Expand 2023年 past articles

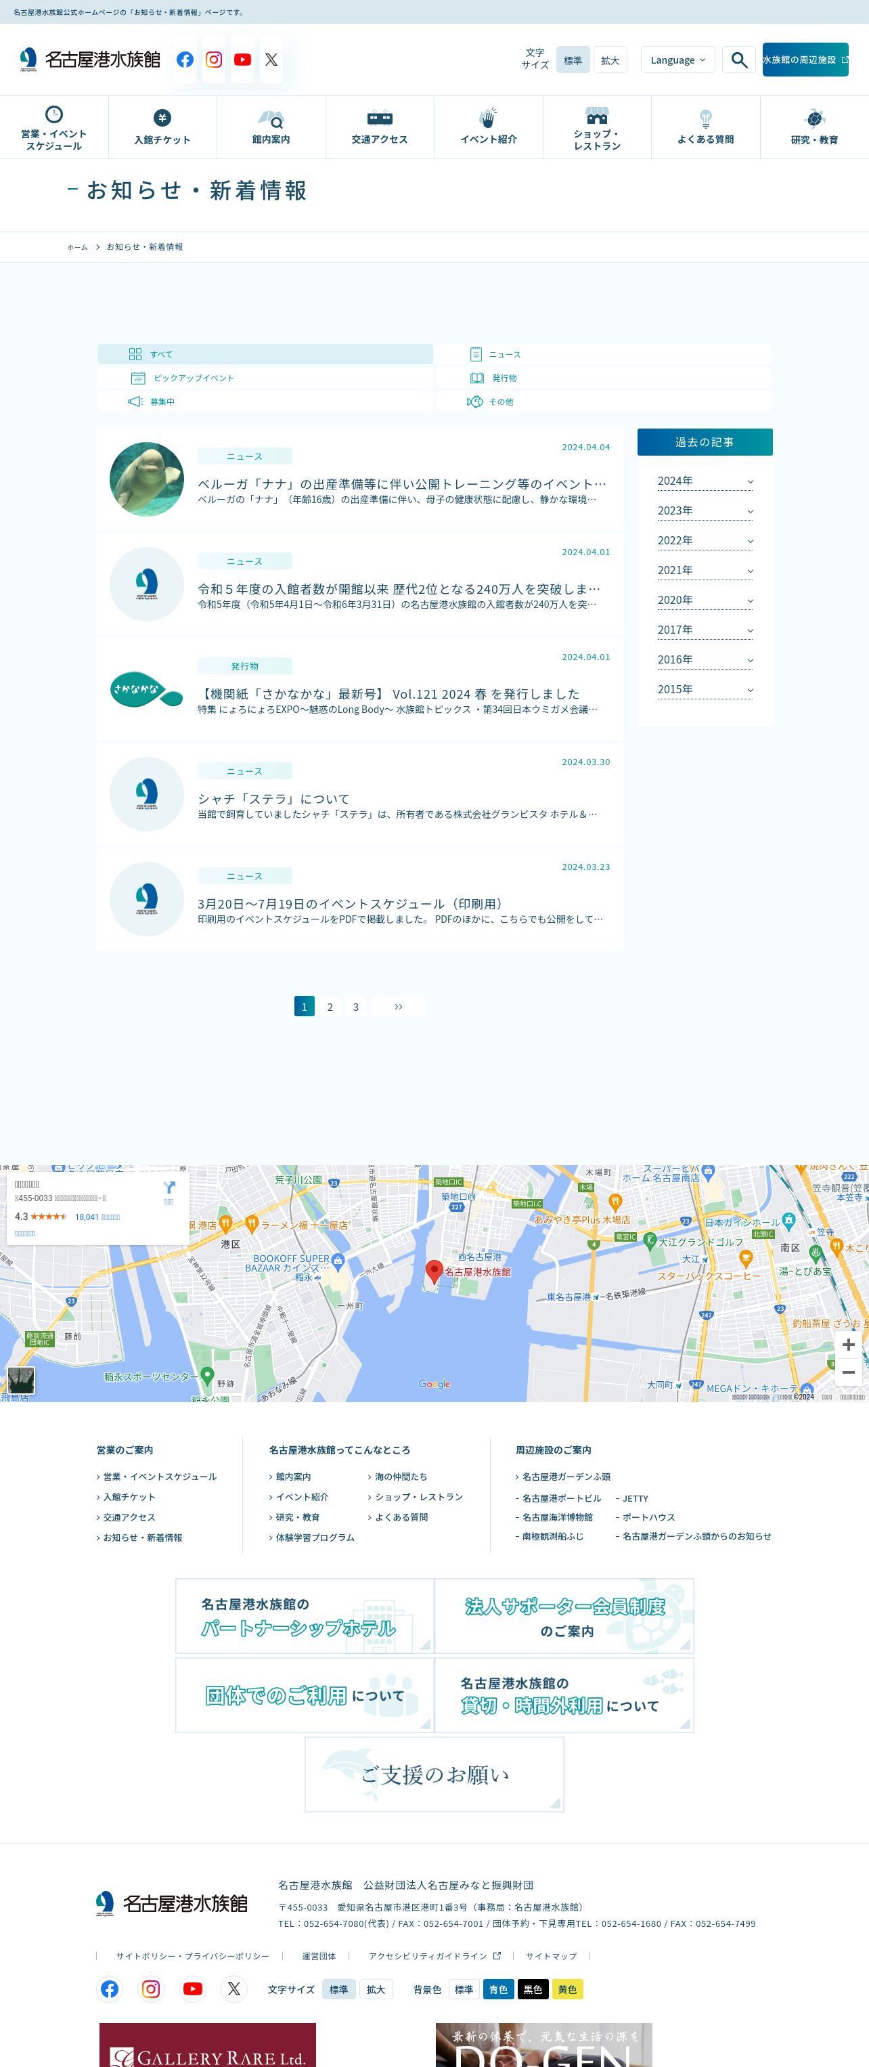705,511
